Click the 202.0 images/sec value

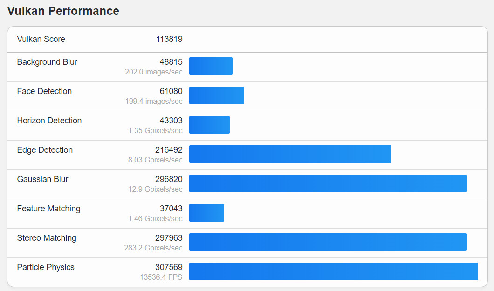coord(153,72)
